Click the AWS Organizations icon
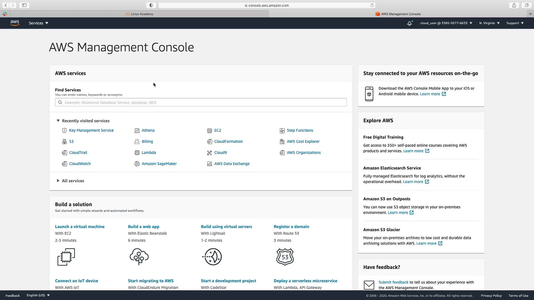 (282, 153)
